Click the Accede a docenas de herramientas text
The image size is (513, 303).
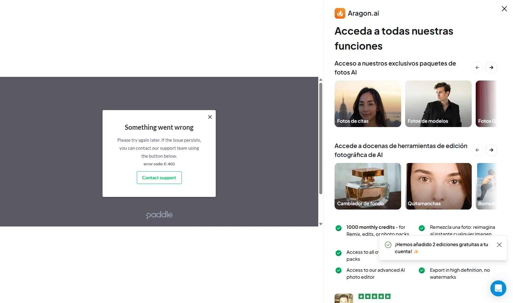tap(401, 150)
